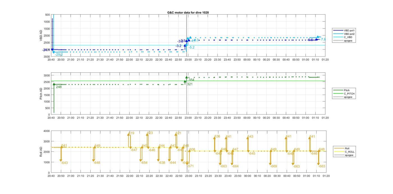
Task: Click the '623' roll move label
Action: tap(150, 133)
